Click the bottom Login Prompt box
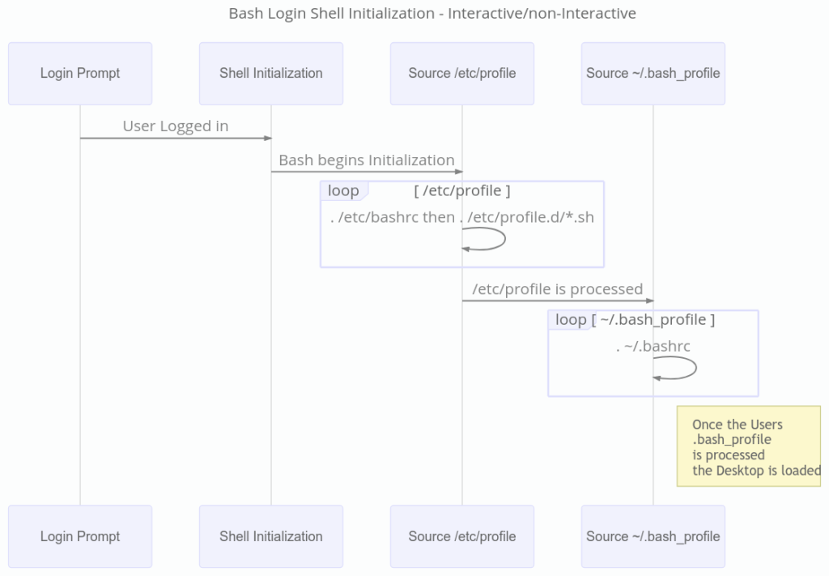This screenshot has height=576, width=829. pos(80,536)
